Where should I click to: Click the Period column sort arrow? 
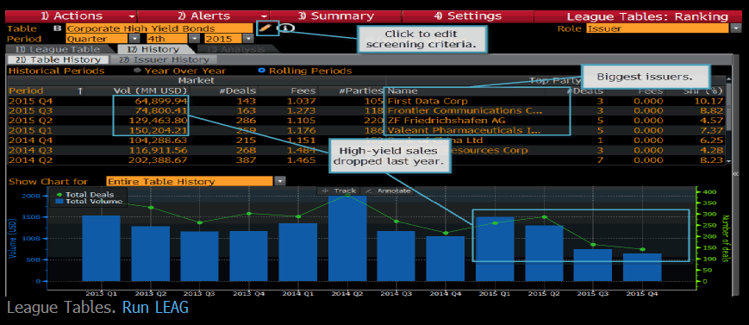(x=80, y=91)
